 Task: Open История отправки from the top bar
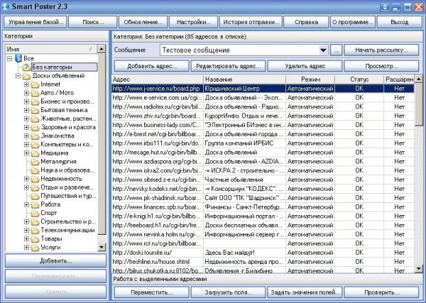pos(251,22)
